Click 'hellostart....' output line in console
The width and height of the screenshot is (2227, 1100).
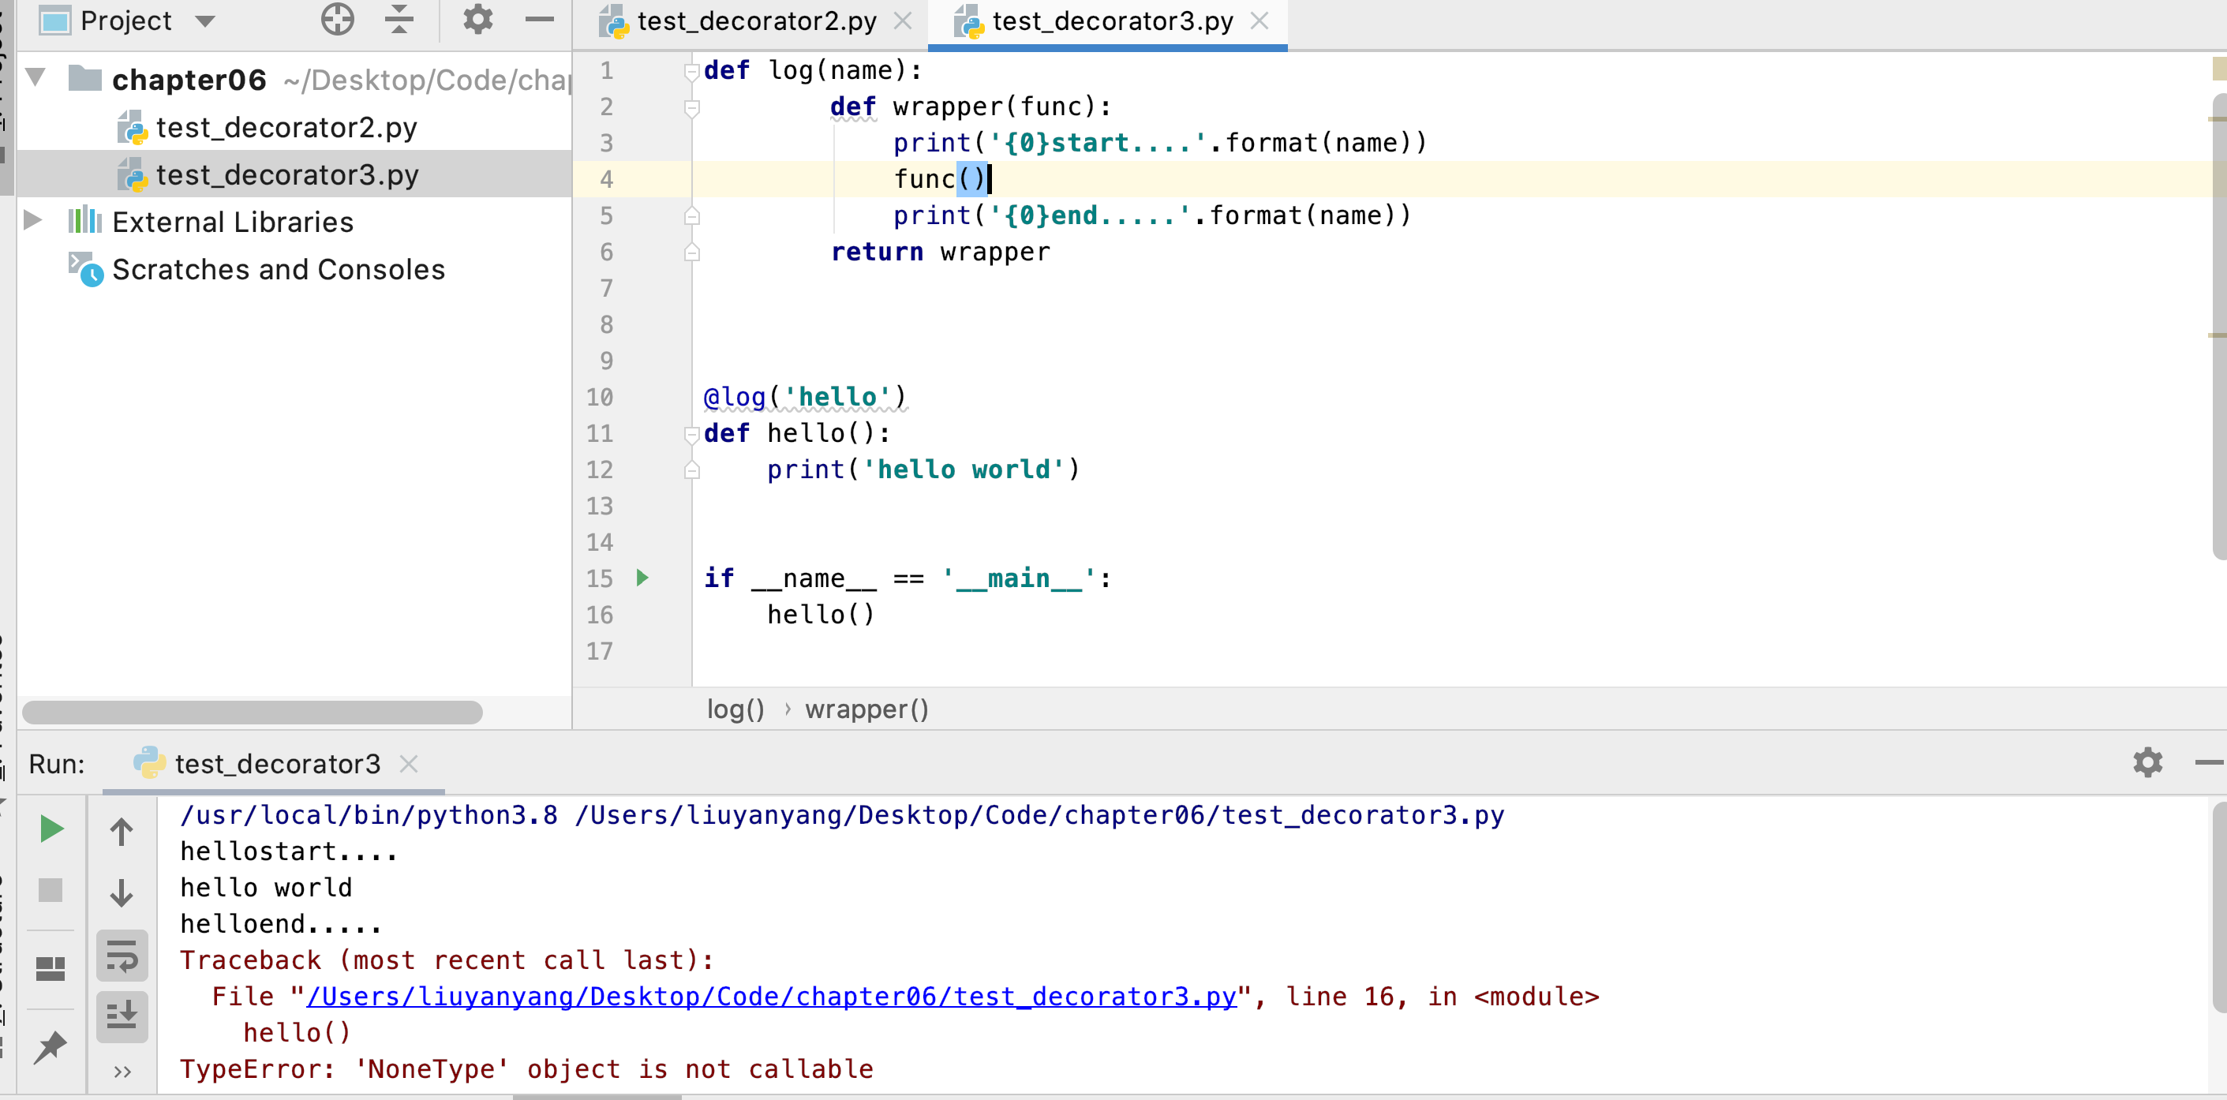click(288, 851)
